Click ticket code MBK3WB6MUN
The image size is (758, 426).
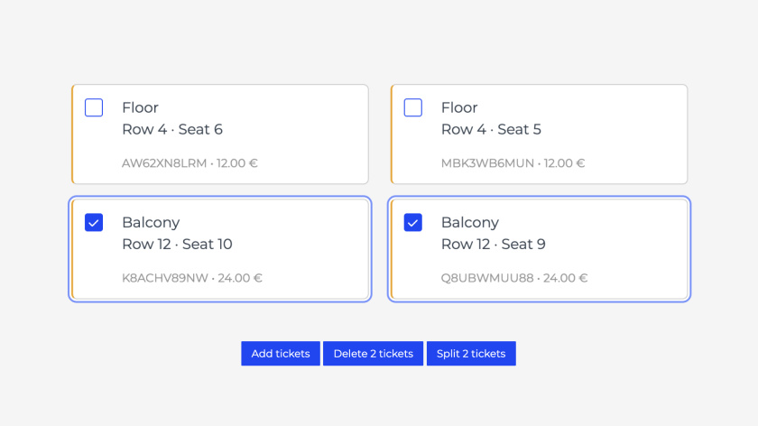click(487, 163)
